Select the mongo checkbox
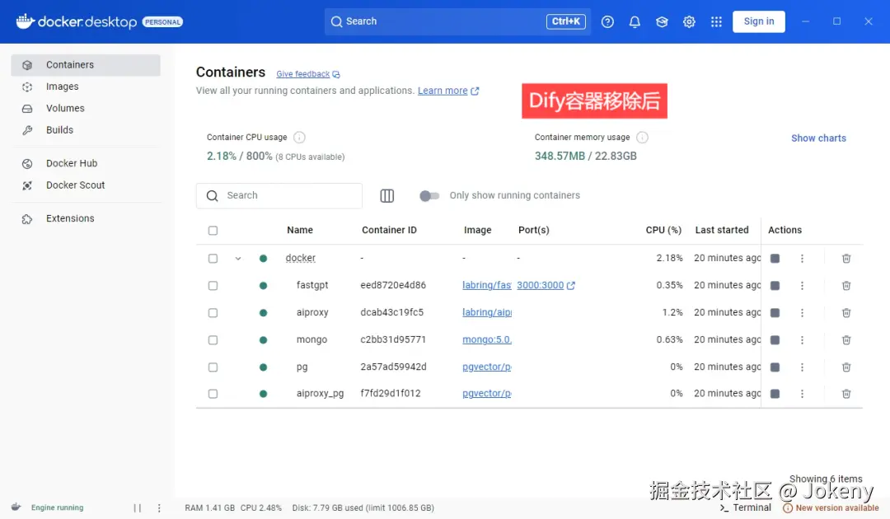Image resolution: width=890 pixels, height=519 pixels. [x=213, y=339]
